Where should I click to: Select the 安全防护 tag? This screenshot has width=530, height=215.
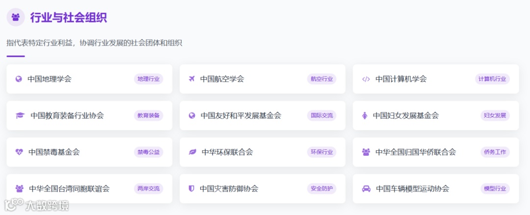322,189
